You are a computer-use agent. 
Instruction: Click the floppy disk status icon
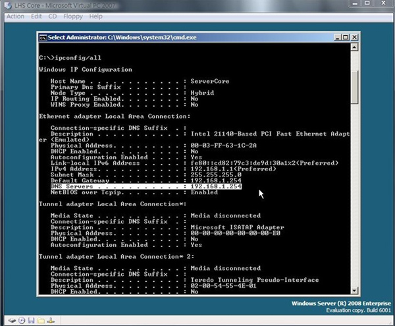coord(31,320)
